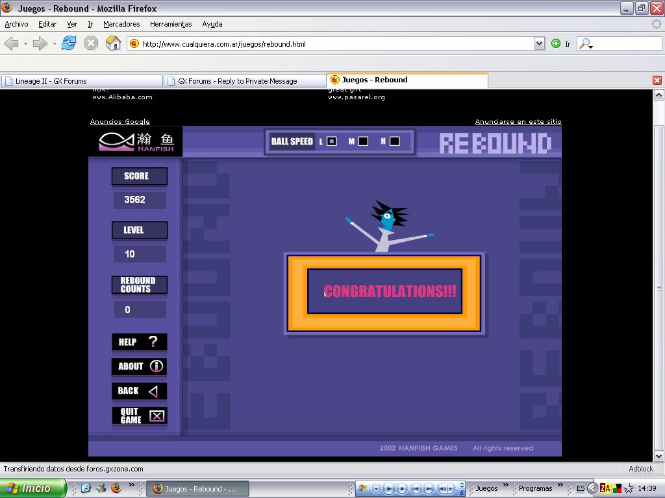665x498 pixels.
Task: Click the browser Forward arrow button
Action: (40, 43)
